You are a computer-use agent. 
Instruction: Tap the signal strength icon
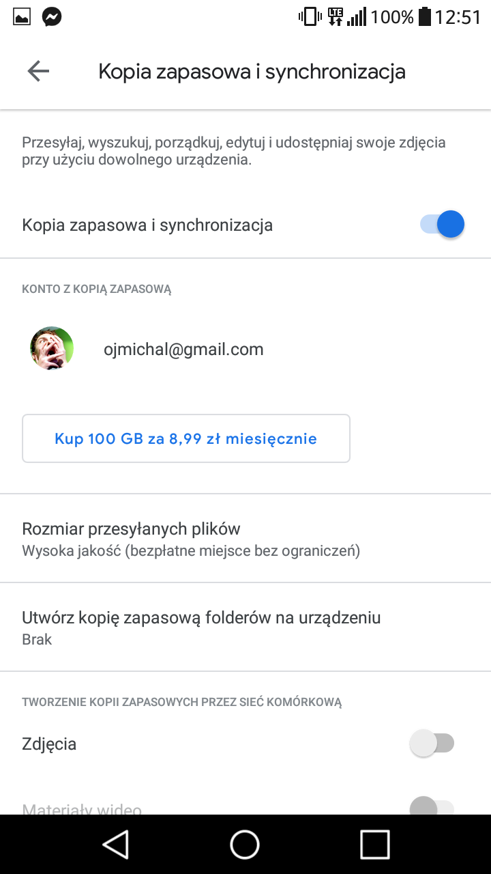click(357, 16)
